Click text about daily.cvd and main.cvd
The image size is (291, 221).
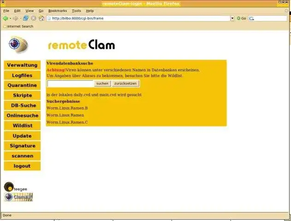pyautogui.click(x=94, y=95)
